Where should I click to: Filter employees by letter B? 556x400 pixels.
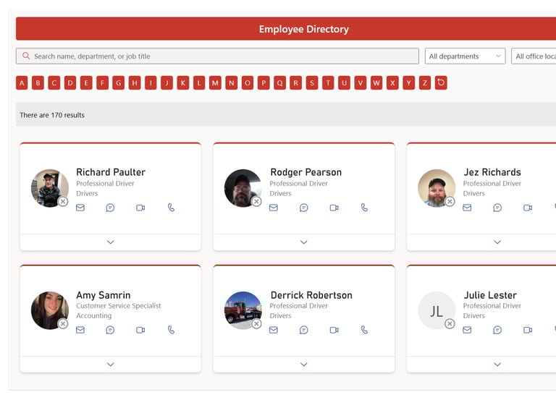point(38,83)
